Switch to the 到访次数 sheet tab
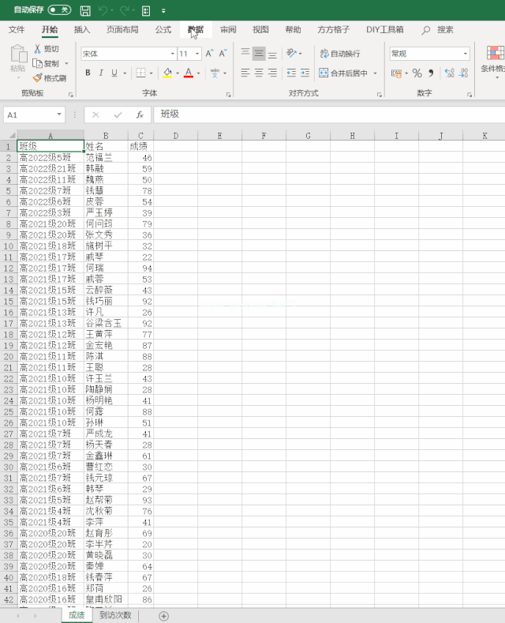This screenshot has width=505, height=623. coord(115,615)
